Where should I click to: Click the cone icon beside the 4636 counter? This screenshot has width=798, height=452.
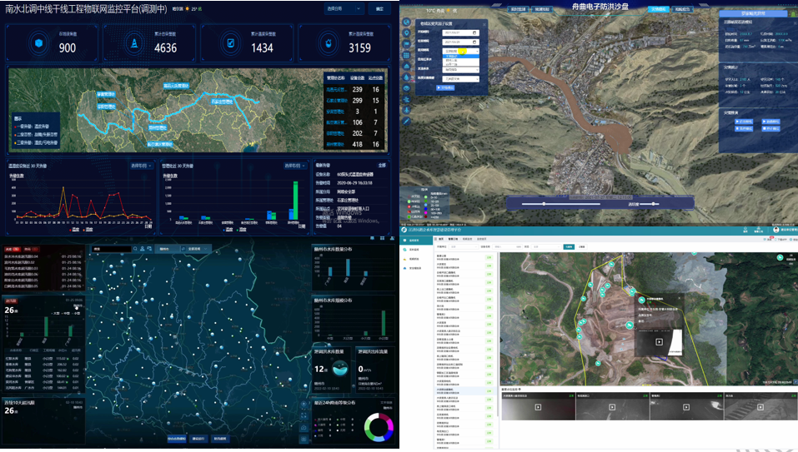coord(135,42)
